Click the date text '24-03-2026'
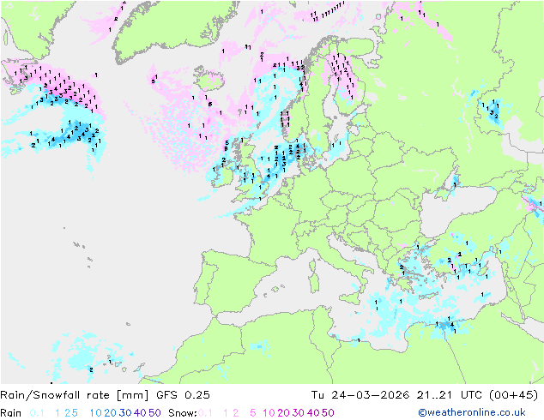 coord(370,395)
